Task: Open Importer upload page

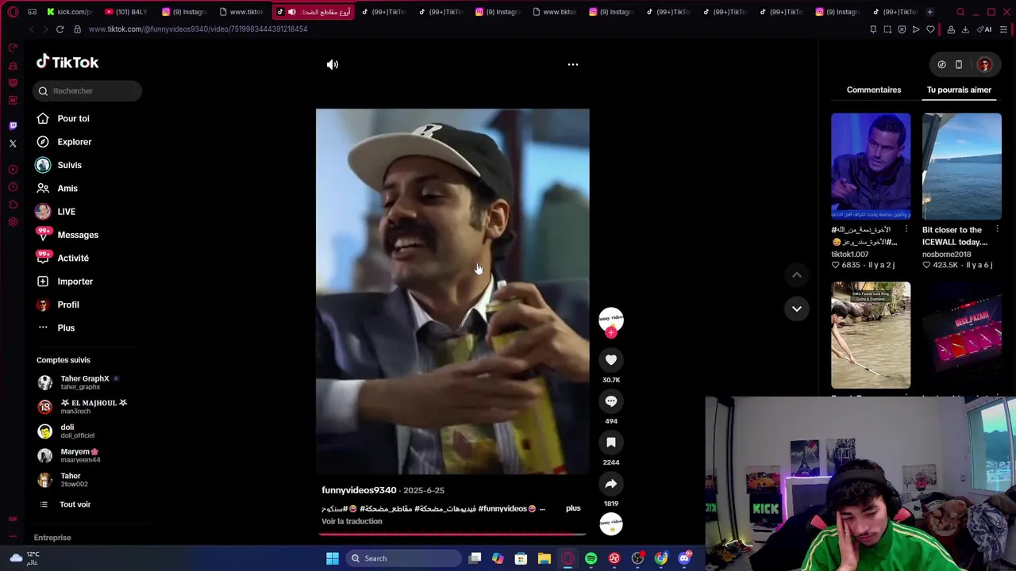Action: (x=75, y=282)
